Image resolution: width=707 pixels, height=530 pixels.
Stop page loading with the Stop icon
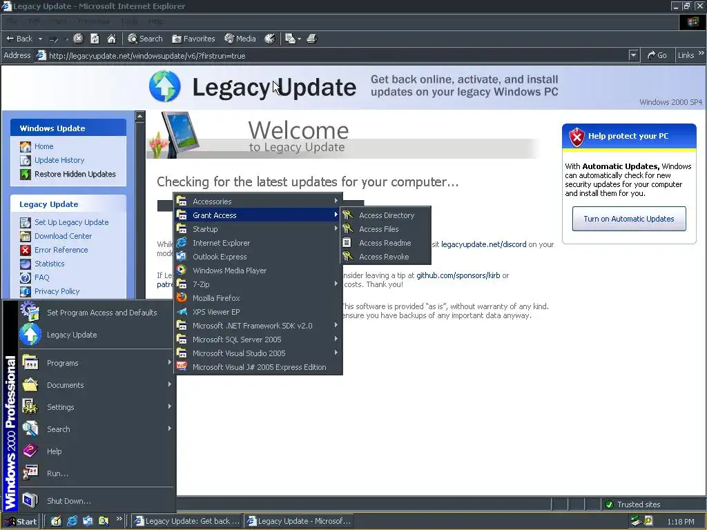[x=78, y=39]
